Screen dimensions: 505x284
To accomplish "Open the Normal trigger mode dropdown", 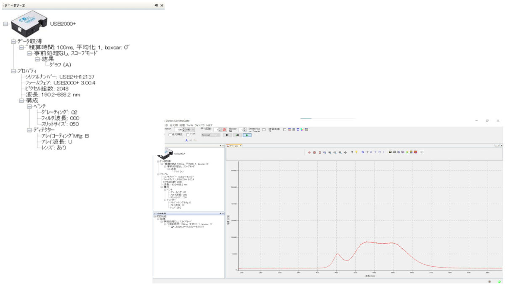I will 210,135.
